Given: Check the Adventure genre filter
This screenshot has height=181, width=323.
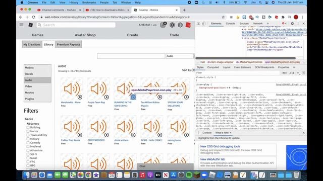Looking at the screenshot, I should 28,150.
